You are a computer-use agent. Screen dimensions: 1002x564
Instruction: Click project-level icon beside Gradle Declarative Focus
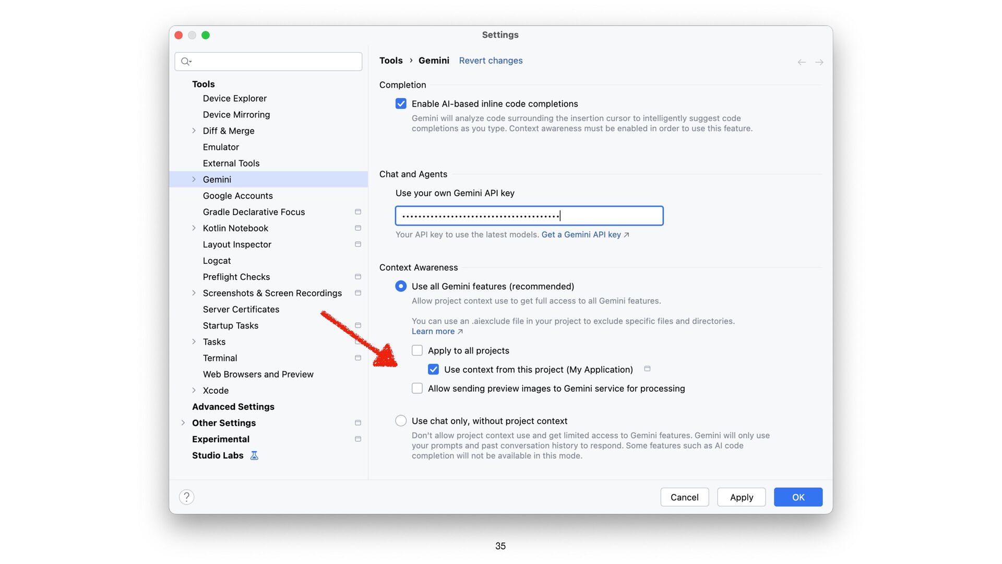358,212
